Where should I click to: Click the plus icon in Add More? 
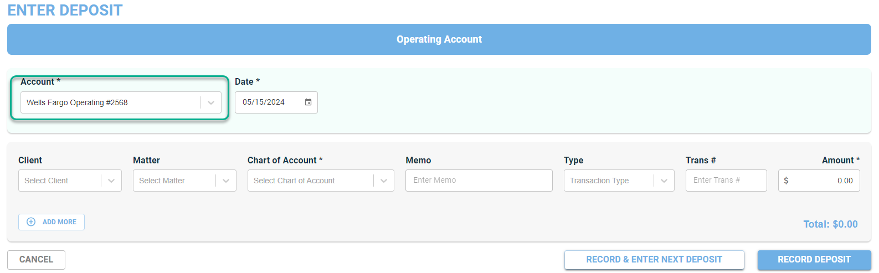click(x=31, y=222)
